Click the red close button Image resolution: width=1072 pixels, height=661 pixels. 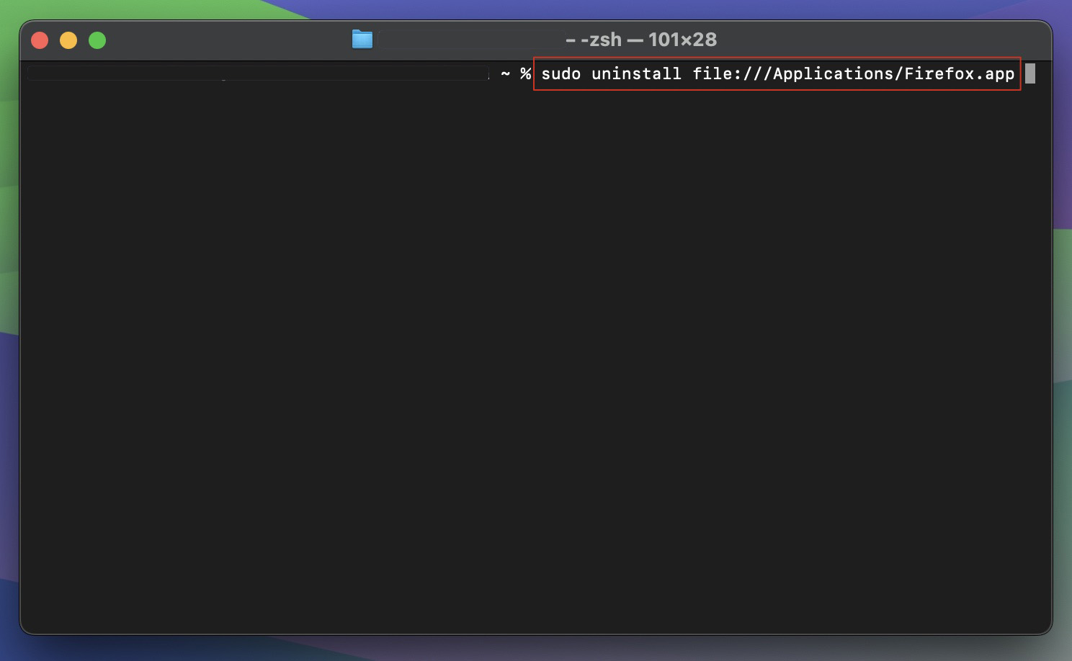[40, 40]
